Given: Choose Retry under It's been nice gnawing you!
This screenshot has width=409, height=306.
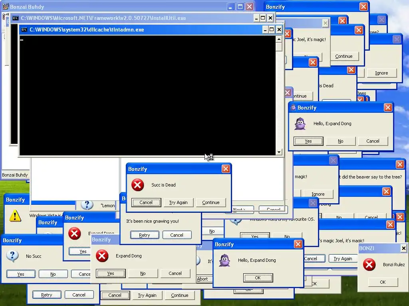Looking at the screenshot, I should (145, 235).
